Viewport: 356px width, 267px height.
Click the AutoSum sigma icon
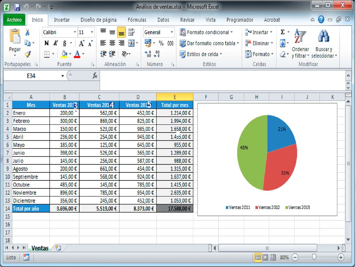tap(282, 32)
